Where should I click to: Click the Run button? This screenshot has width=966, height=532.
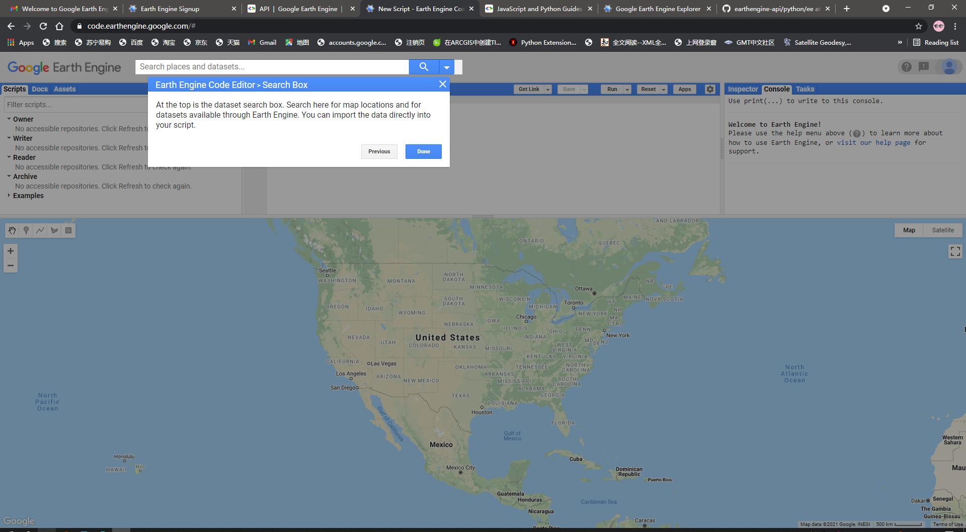point(612,90)
